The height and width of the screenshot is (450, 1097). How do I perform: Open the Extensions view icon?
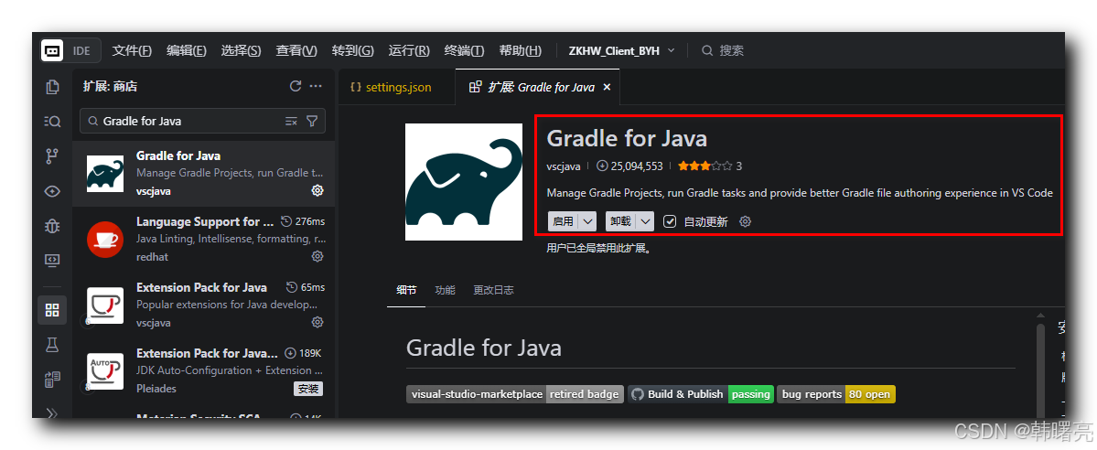[x=52, y=310]
